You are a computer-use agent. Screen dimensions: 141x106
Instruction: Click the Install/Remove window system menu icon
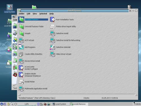(19, 10)
